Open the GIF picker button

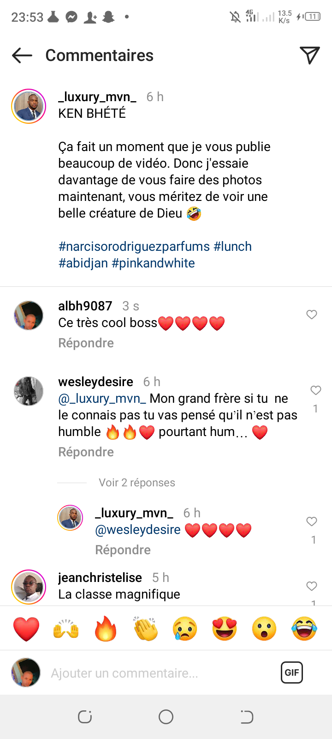click(x=292, y=672)
